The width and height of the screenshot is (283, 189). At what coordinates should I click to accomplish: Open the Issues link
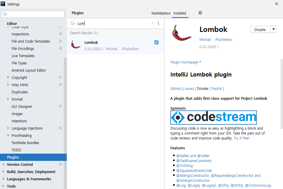click(x=189, y=89)
